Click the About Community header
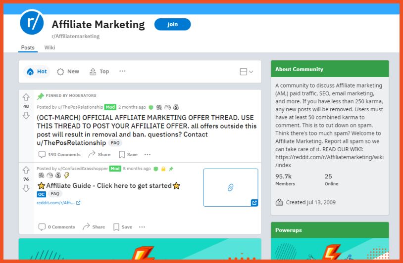Viewport: 403px width, 263px height. [x=330, y=69]
